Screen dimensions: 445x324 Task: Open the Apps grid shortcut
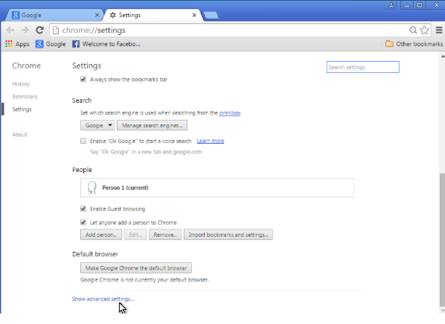click(x=17, y=44)
